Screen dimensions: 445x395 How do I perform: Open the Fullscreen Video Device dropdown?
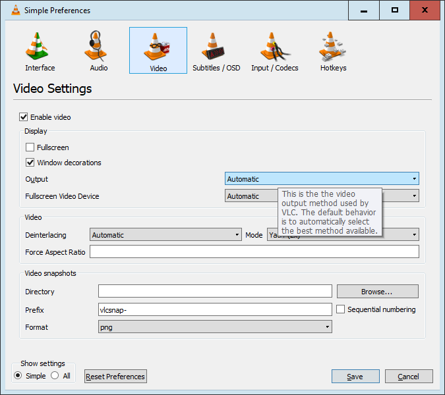point(322,196)
